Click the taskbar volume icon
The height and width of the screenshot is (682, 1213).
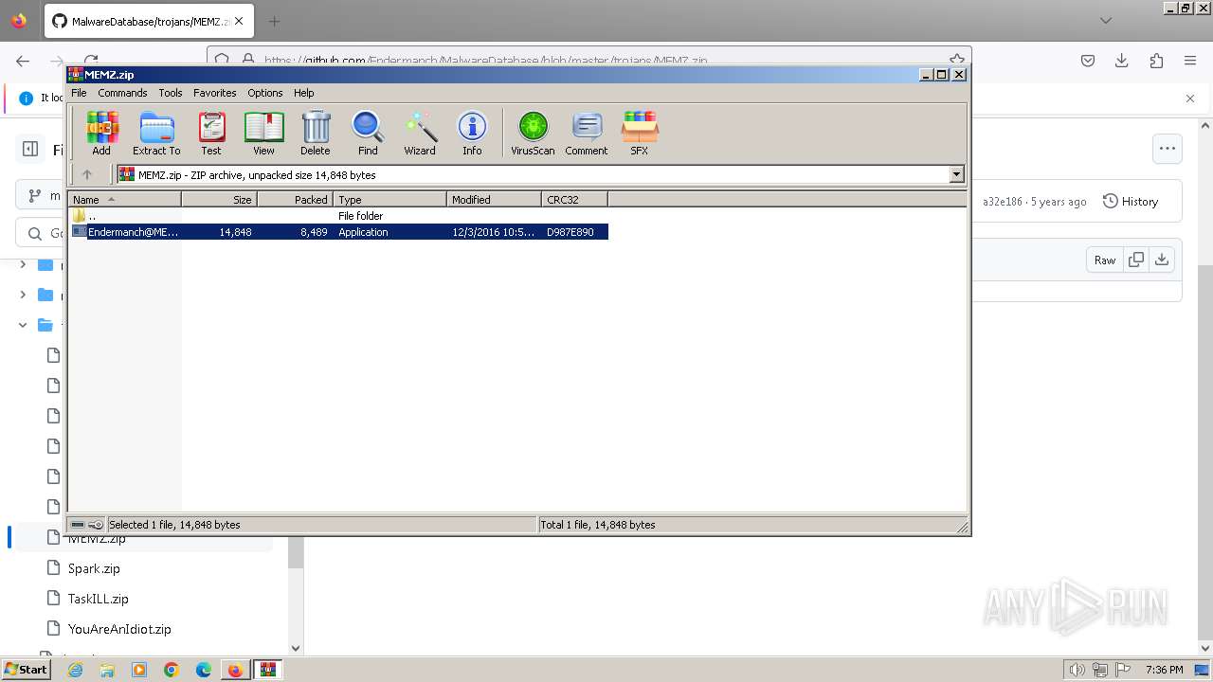1077,670
